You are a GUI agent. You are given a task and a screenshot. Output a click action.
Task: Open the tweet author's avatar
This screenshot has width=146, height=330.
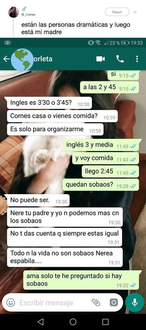[14, 12]
